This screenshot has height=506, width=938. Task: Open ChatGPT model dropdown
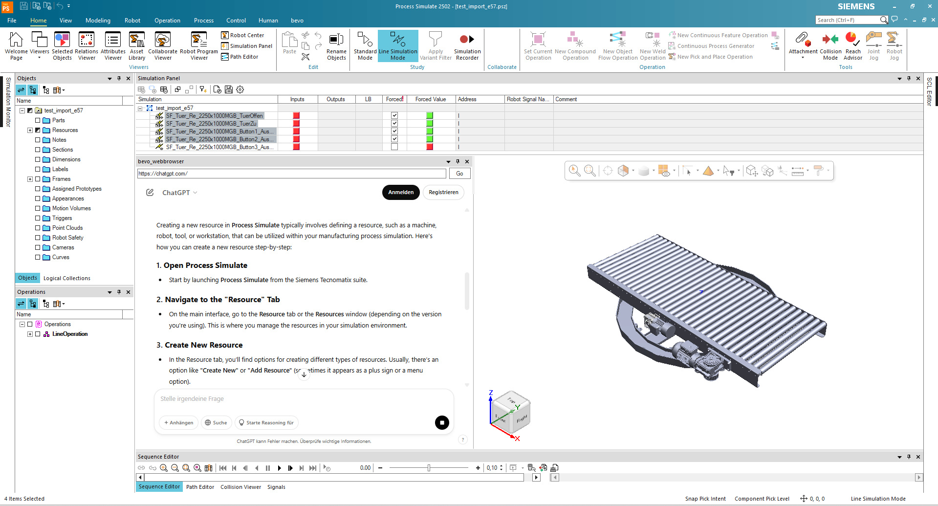(x=180, y=193)
